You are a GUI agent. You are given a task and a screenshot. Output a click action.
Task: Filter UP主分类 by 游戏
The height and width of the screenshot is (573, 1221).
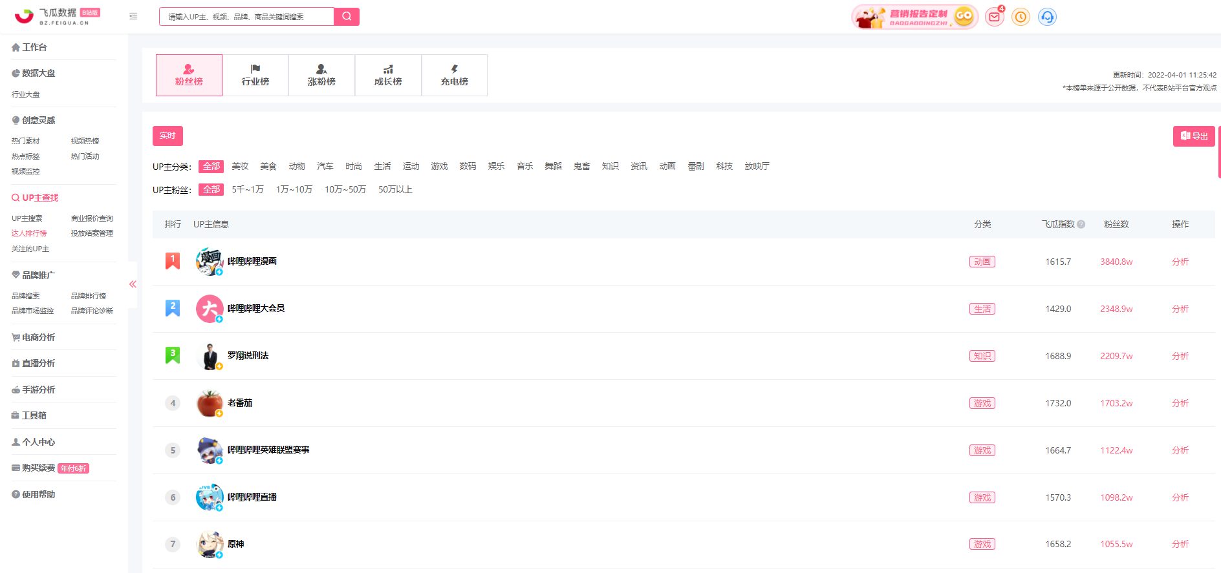click(x=439, y=166)
